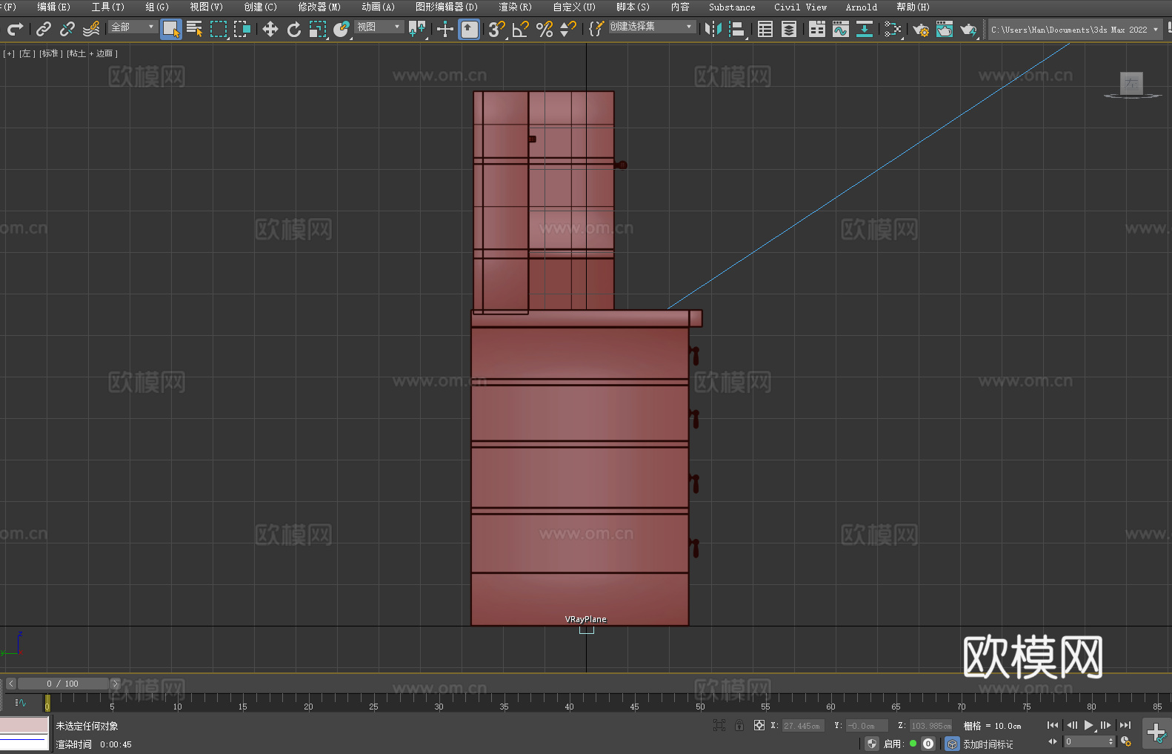The image size is (1172, 754).
Task: Toggle Absolute/Offset transform mode icon
Action: click(759, 725)
